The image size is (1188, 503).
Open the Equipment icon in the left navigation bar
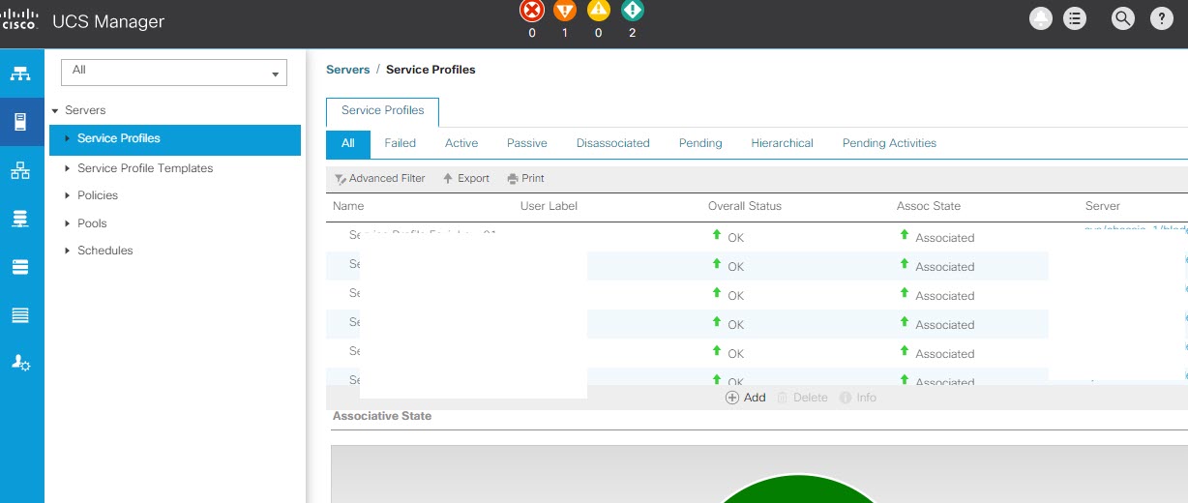pos(20,74)
